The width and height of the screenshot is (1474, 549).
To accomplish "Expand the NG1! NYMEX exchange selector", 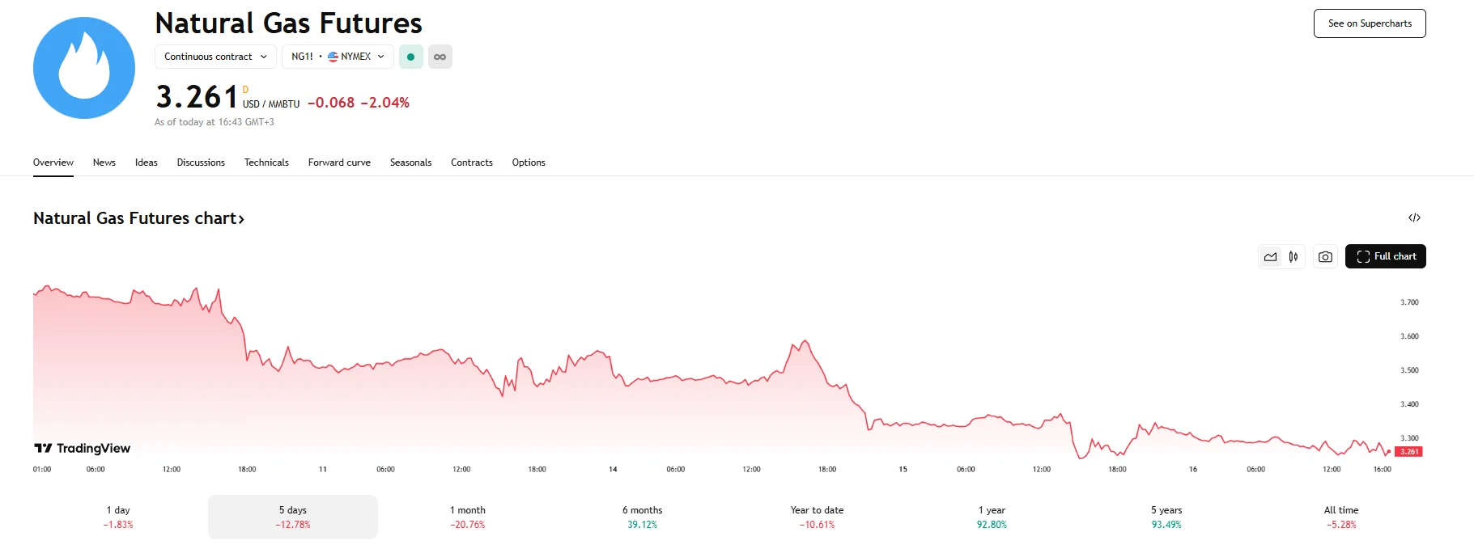I will (338, 57).
